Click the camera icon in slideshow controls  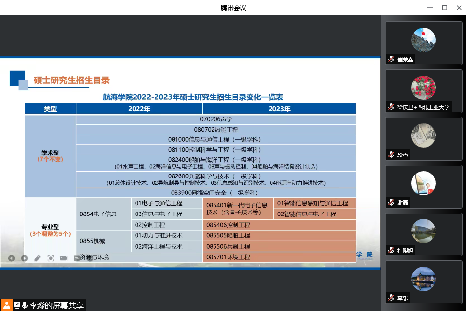coord(63,258)
